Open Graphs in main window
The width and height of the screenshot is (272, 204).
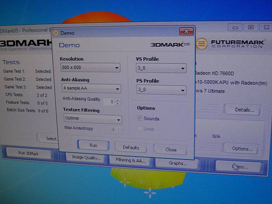click(178, 163)
